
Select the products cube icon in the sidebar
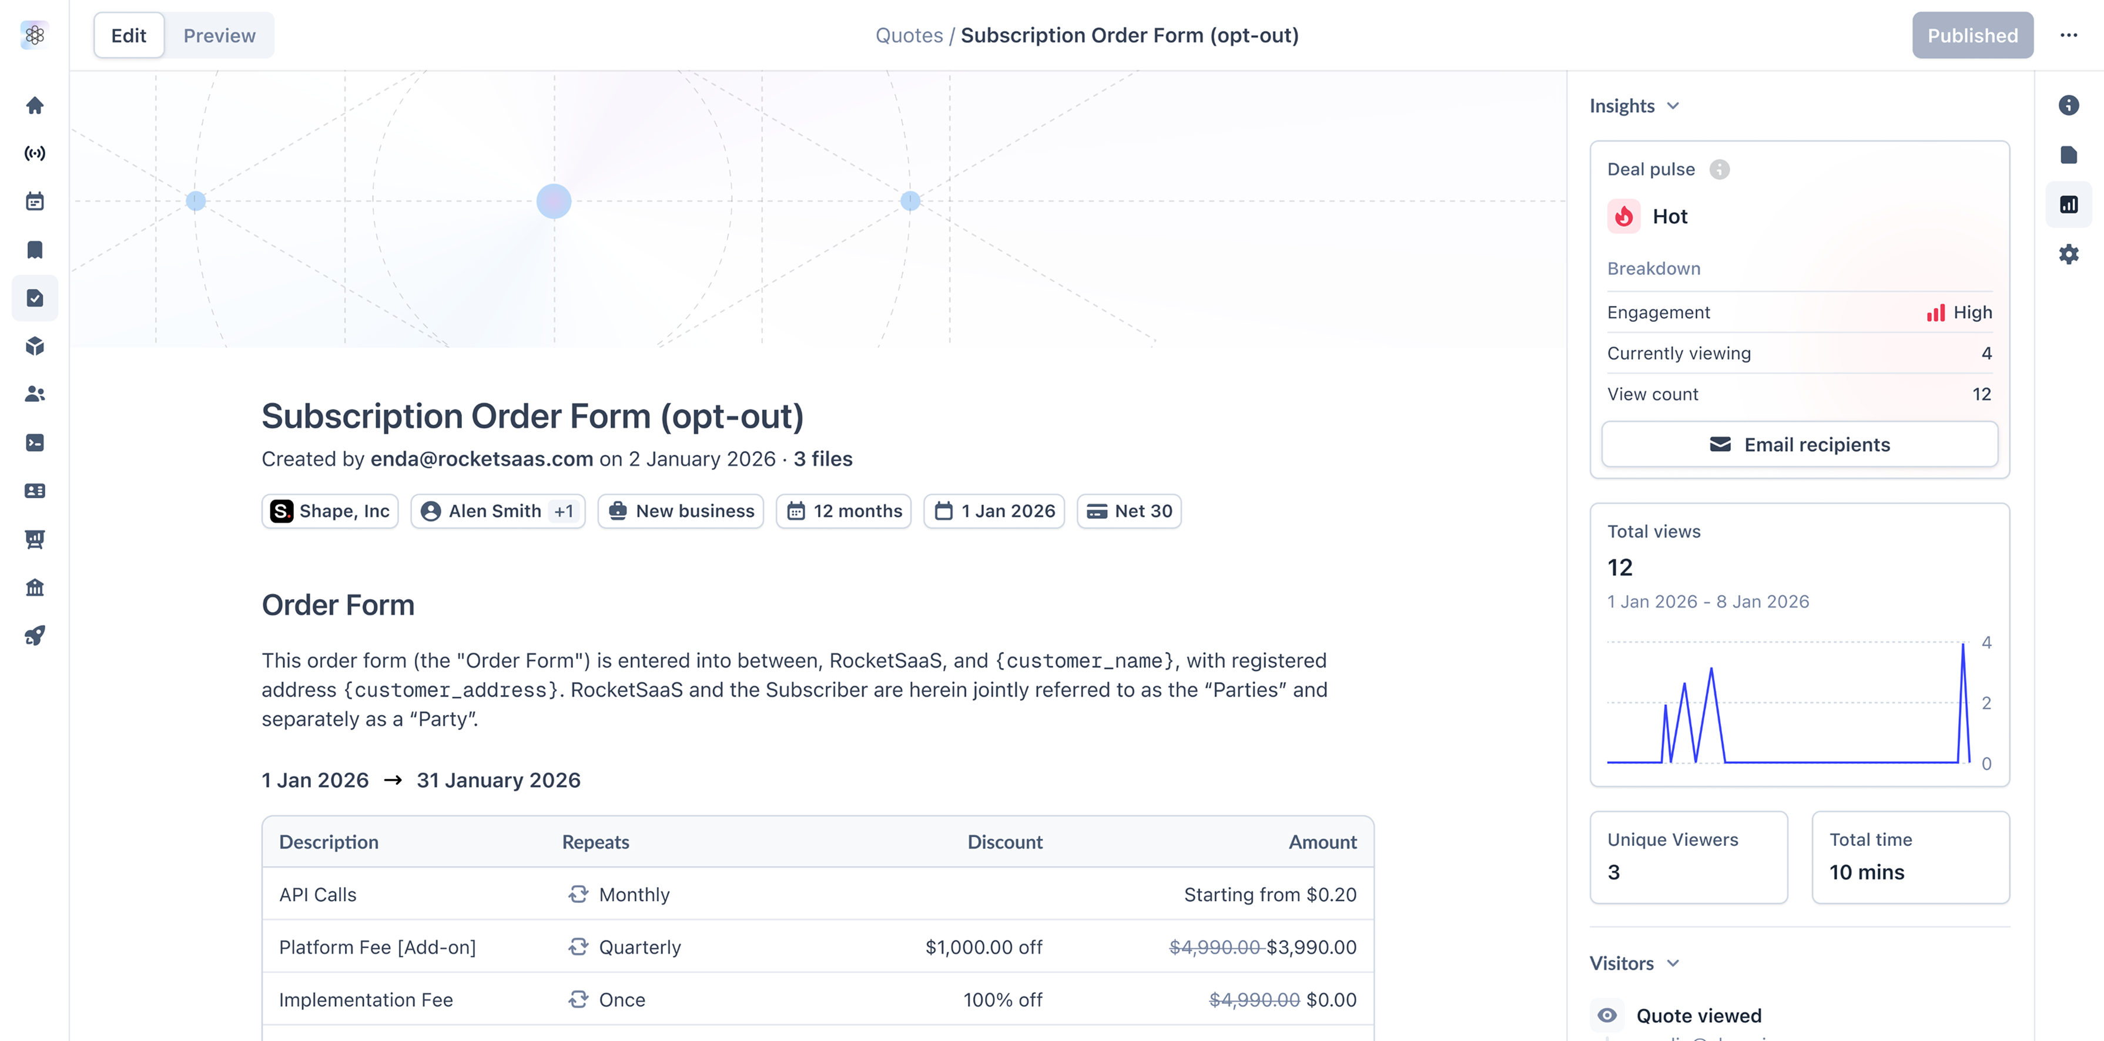(x=34, y=346)
